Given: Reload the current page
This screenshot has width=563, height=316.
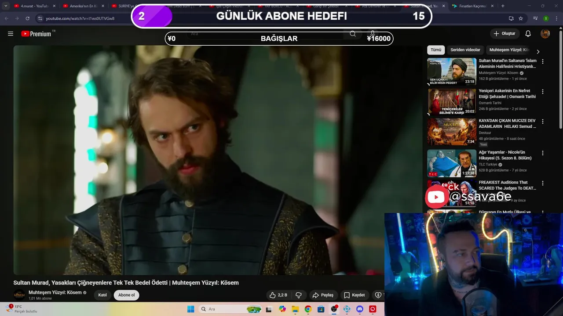Looking at the screenshot, I should point(27,18).
